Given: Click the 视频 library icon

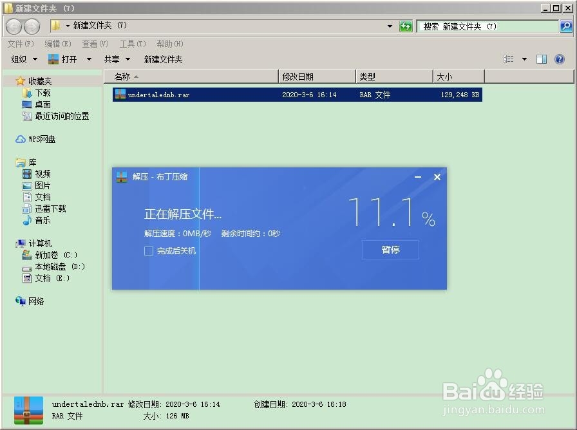Looking at the screenshot, I should [27, 174].
